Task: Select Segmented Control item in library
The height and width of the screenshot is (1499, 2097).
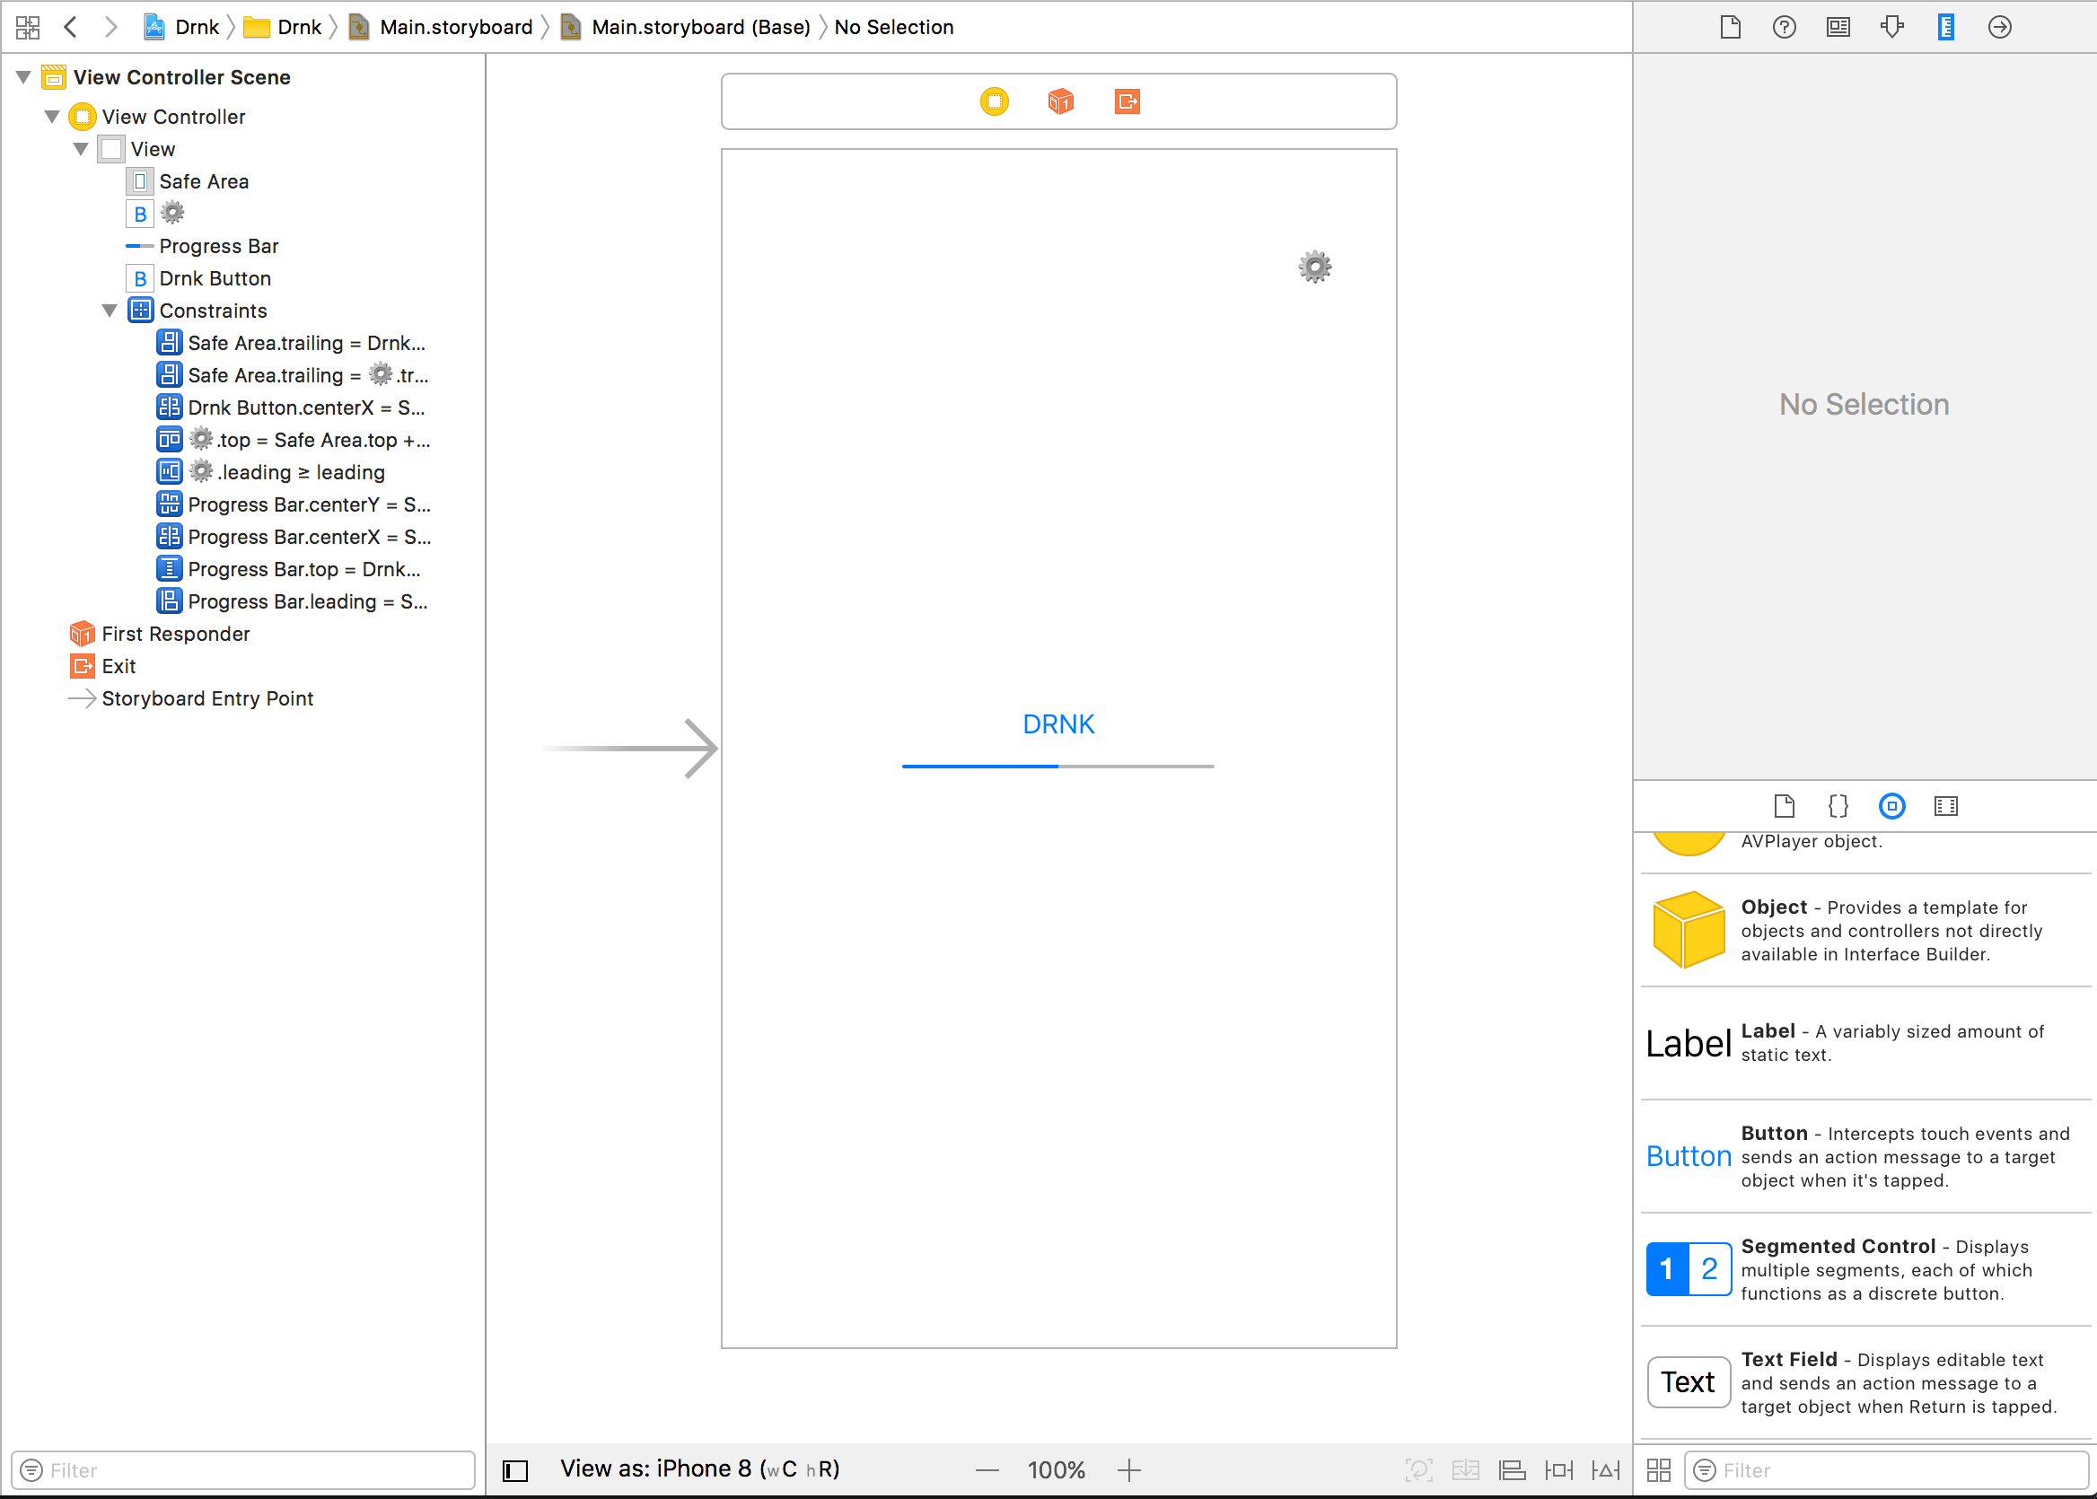Action: point(1865,1269)
